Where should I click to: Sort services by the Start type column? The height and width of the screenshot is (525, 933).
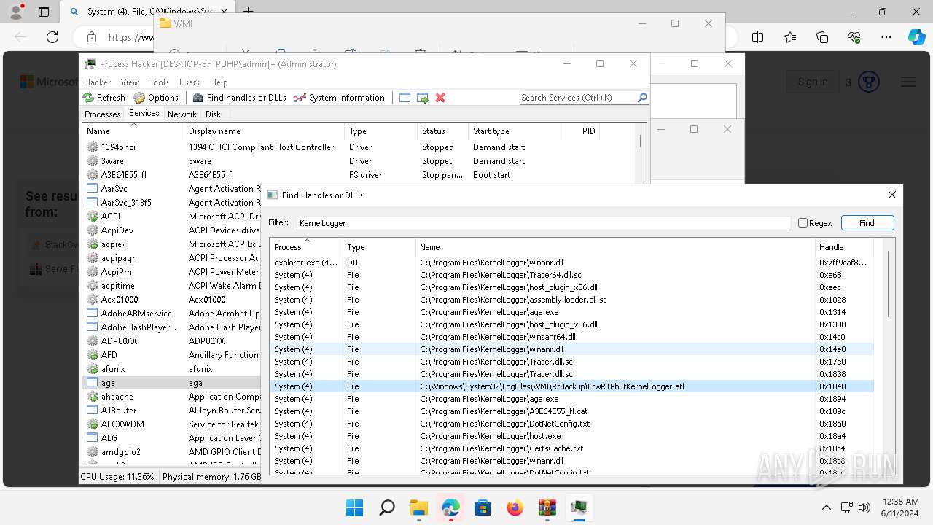pos(515,131)
